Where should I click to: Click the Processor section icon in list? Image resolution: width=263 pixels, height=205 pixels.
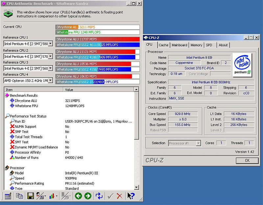[x=7, y=168]
